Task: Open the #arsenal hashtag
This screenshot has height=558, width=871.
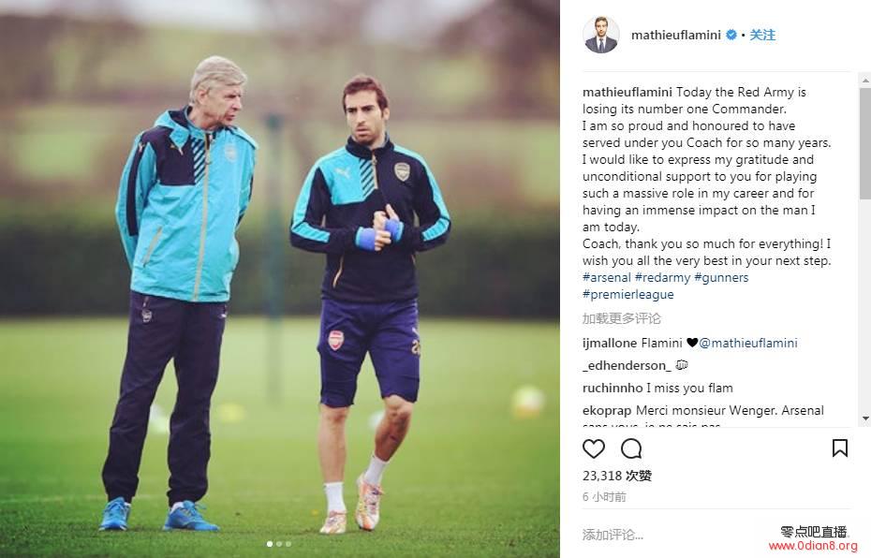Action: pyautogui.click(x=607, y=278)
